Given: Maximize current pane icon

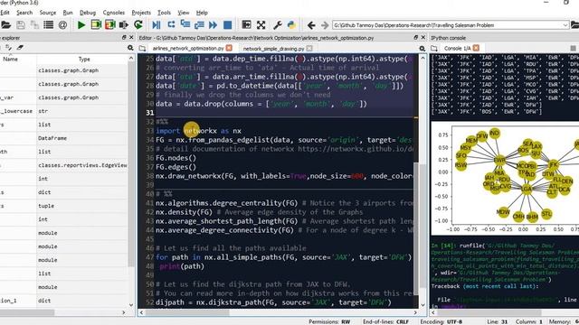Looking at the screenshot, I should (x=246, y=25).
